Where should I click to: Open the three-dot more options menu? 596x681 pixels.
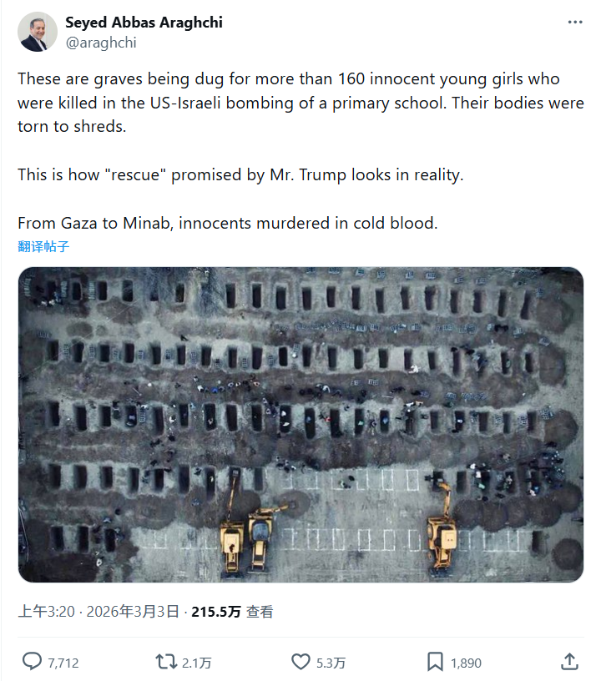pos(574,23)
